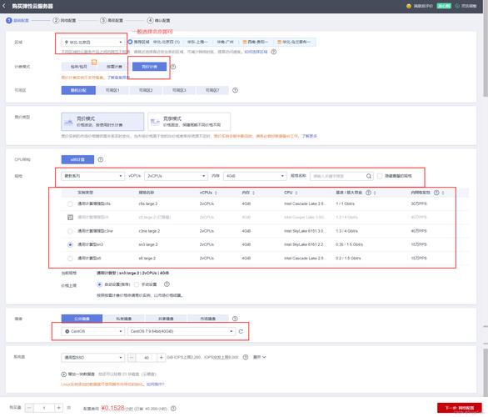Click help icon next to configuration price
488x417 pixels.
[x=174, y=409]
